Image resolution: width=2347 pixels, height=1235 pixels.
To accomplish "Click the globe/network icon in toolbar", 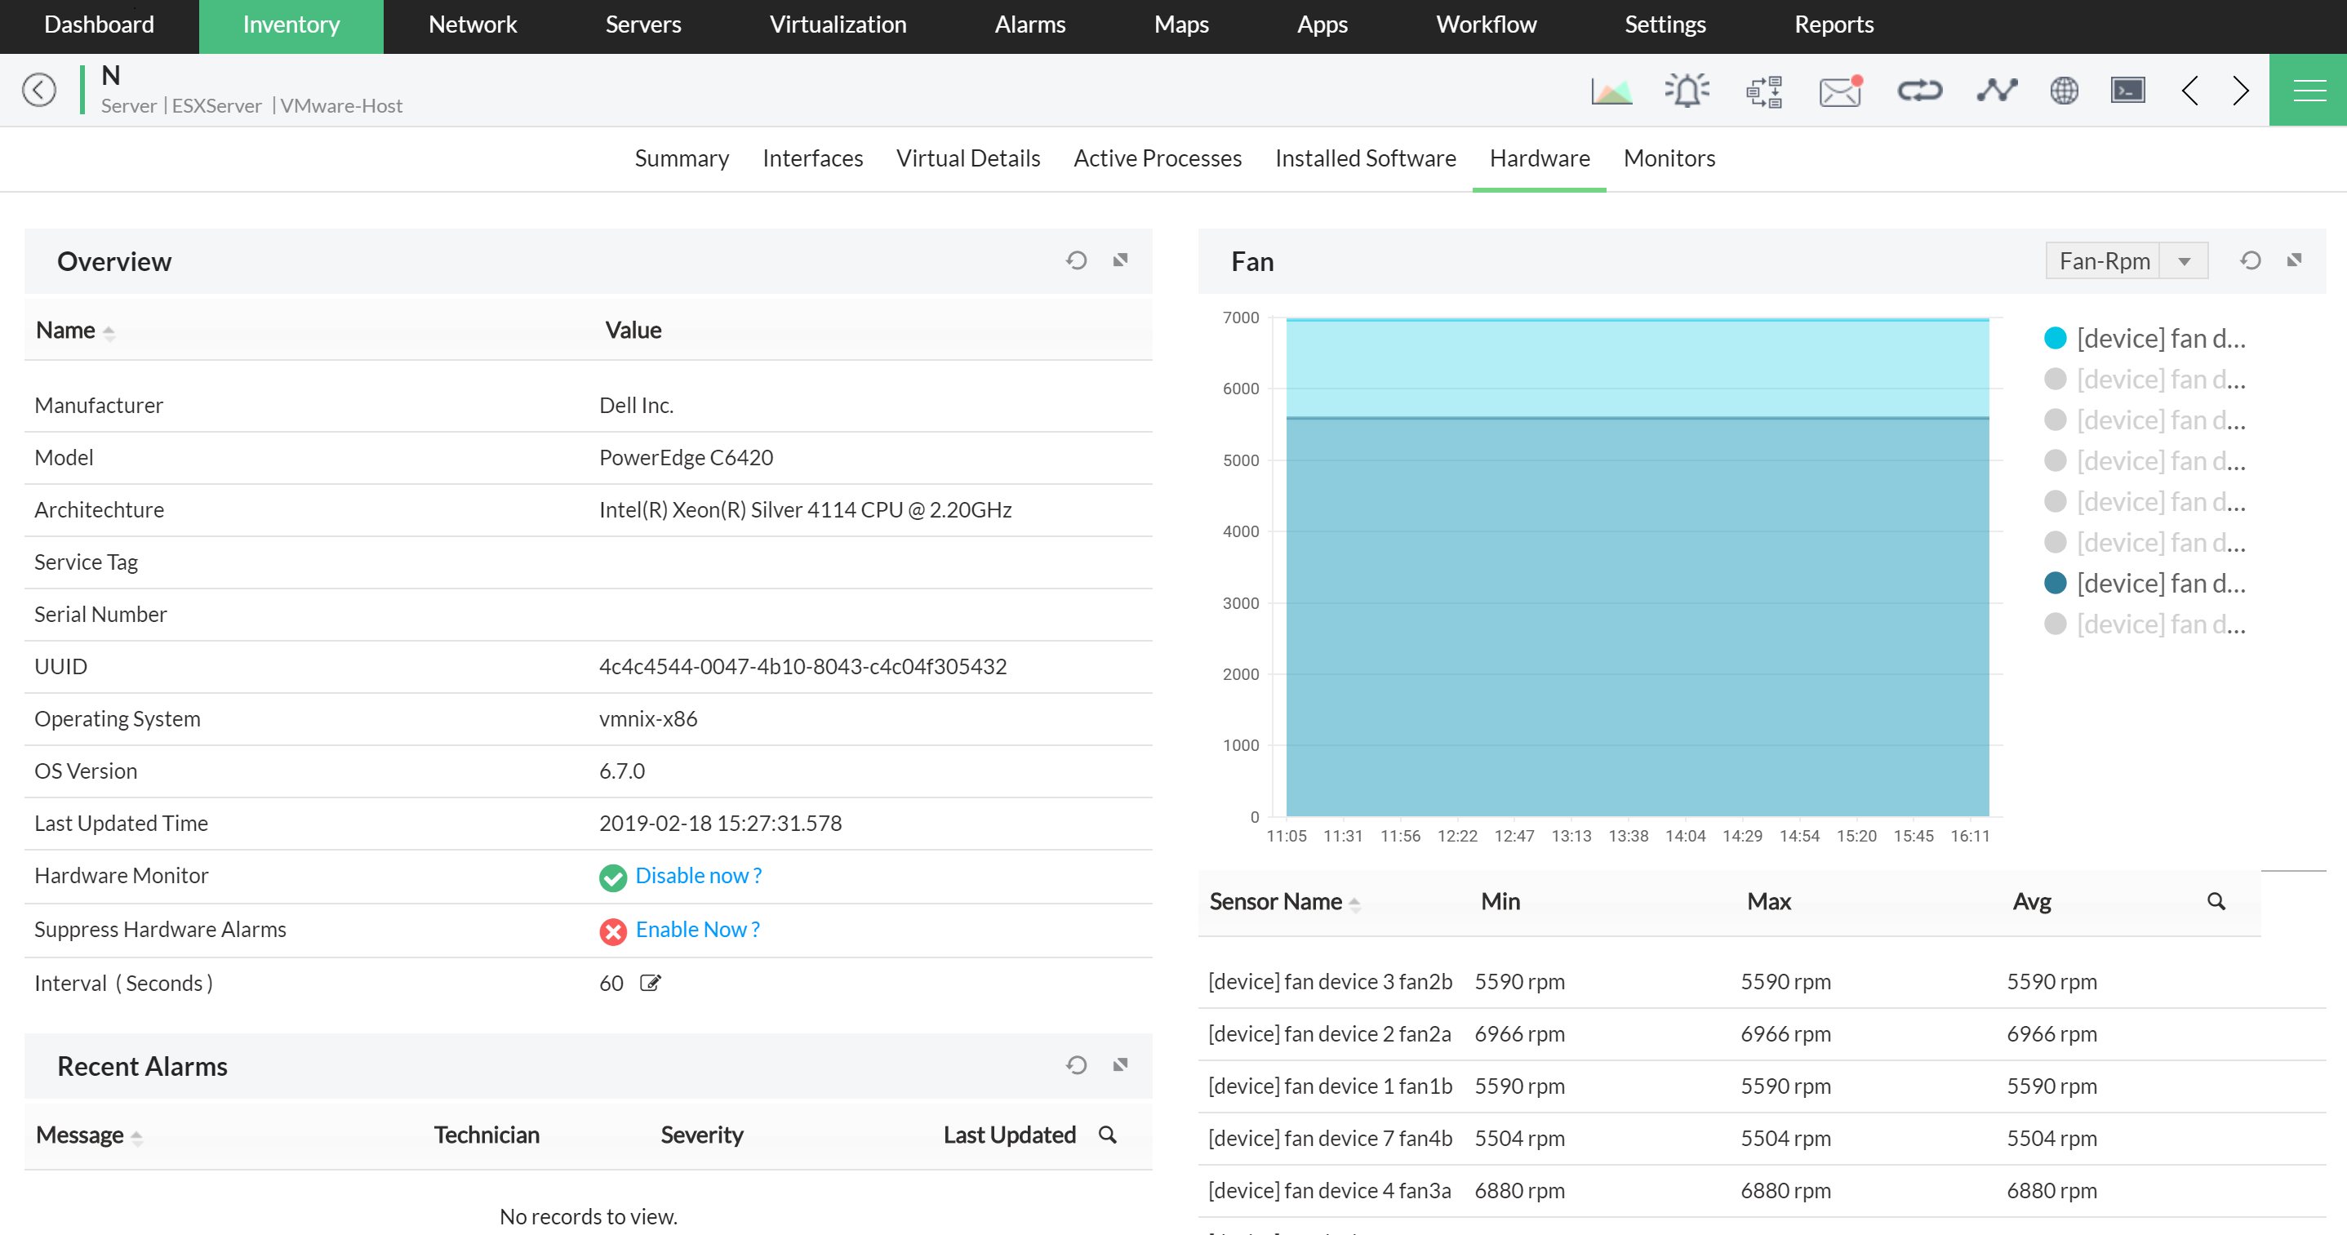I will tap(2068, 88).
